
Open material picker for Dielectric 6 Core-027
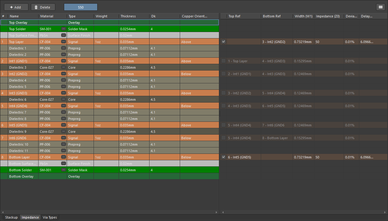click(63, 100)
